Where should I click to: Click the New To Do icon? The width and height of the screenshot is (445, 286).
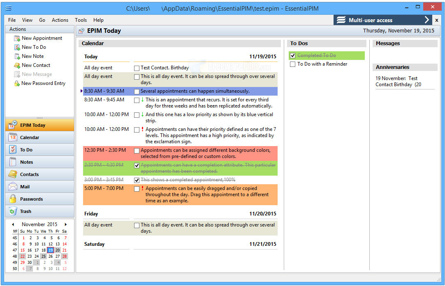(x=17, y=47)
